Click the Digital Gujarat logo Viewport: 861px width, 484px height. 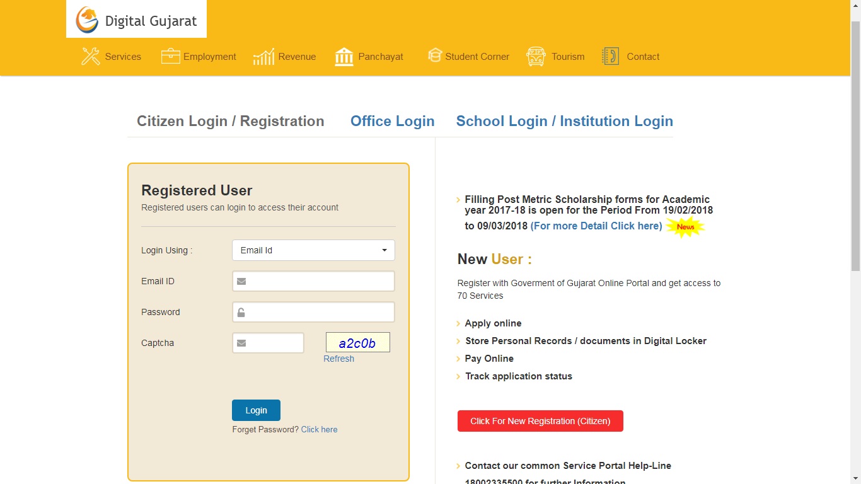click(x=136, y=19)
